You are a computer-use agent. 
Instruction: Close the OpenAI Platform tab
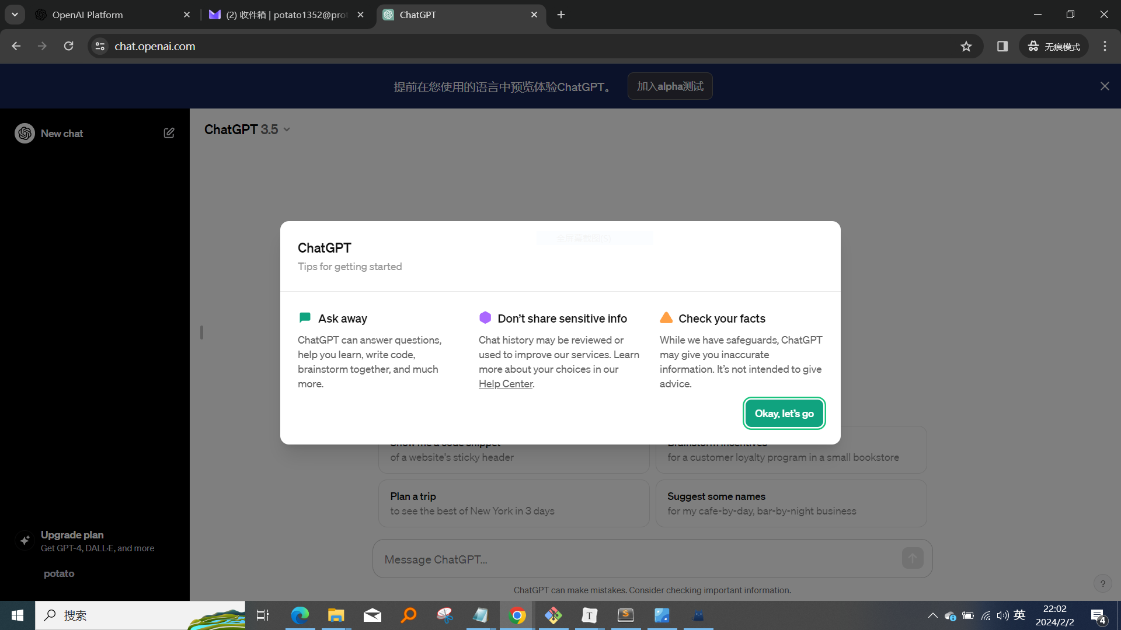[x=187, y=15]
